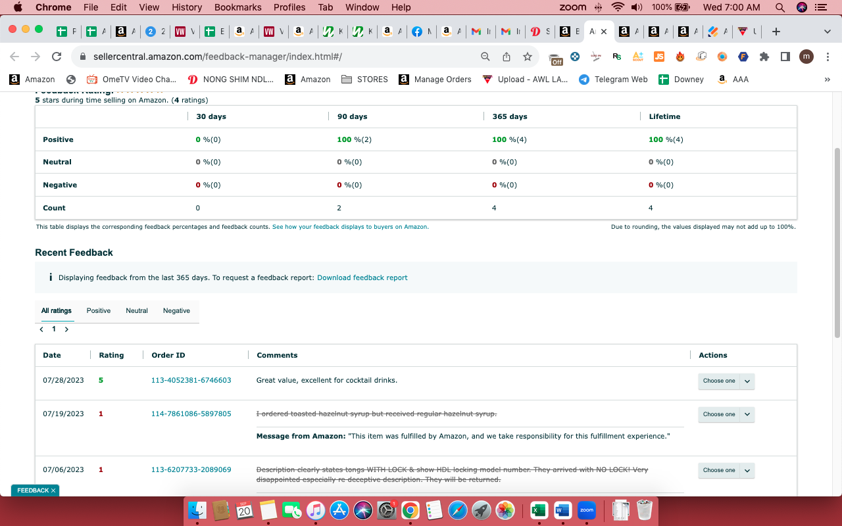Open the STORES bookmark folder
842x526 pixels.
point(364,79)
